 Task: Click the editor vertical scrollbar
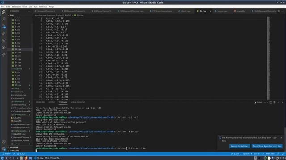(268, 58)
